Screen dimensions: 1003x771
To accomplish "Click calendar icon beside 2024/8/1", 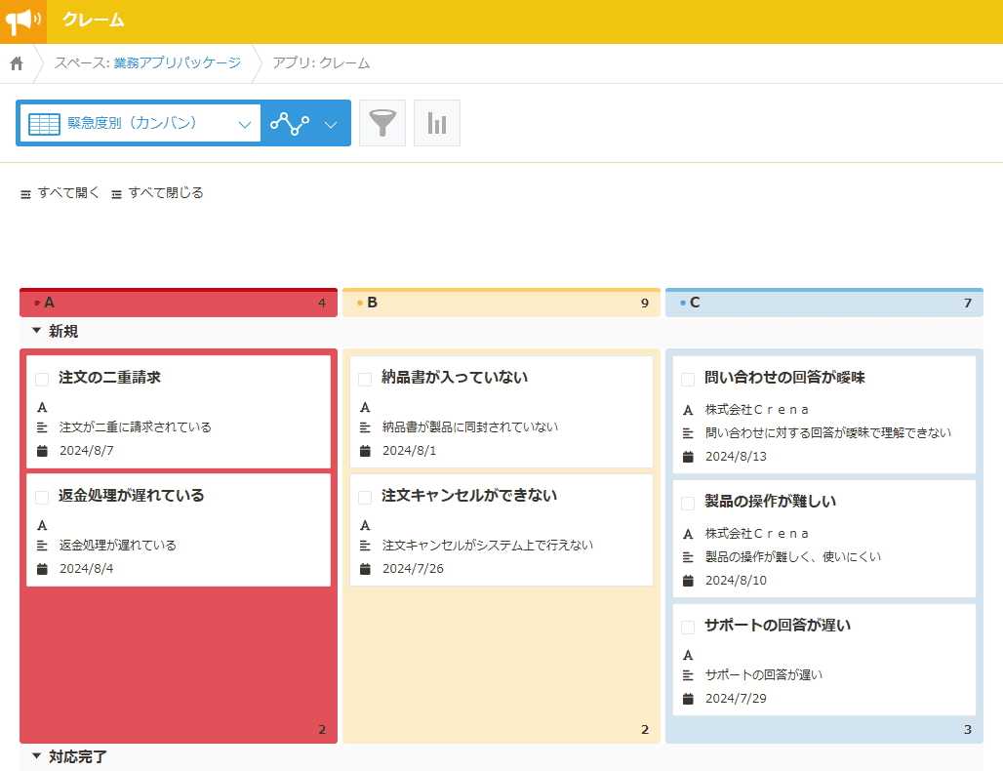I will click(365, 451).
